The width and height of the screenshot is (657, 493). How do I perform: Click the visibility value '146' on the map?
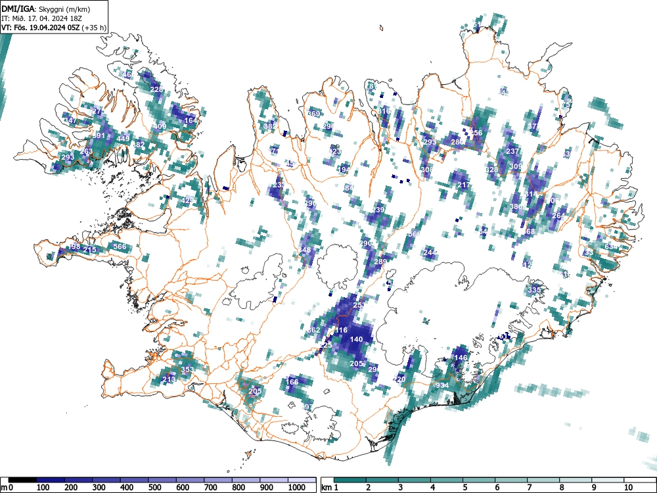tap(461, 358)
